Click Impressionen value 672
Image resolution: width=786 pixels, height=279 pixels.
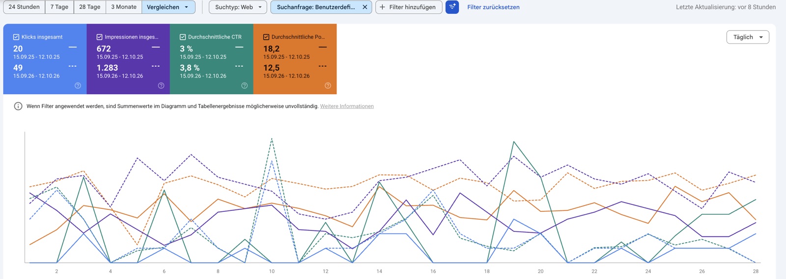pos(104,49)
